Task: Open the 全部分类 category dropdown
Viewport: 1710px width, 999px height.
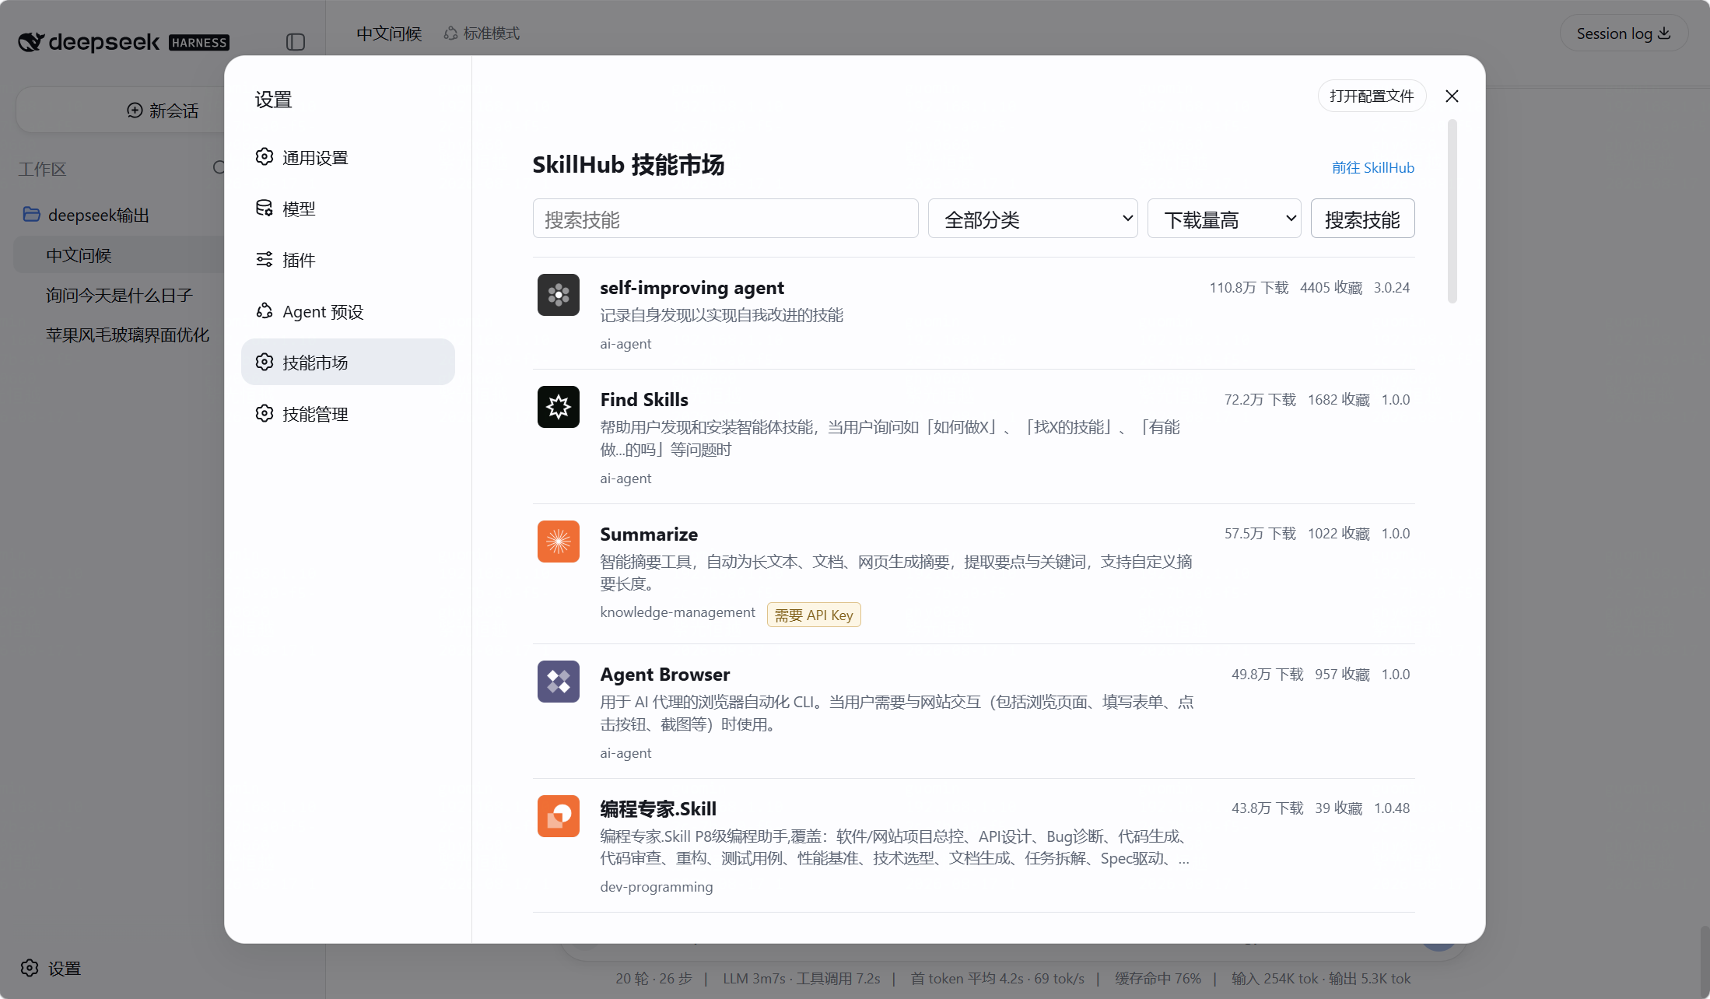Action: (1032, 219)
